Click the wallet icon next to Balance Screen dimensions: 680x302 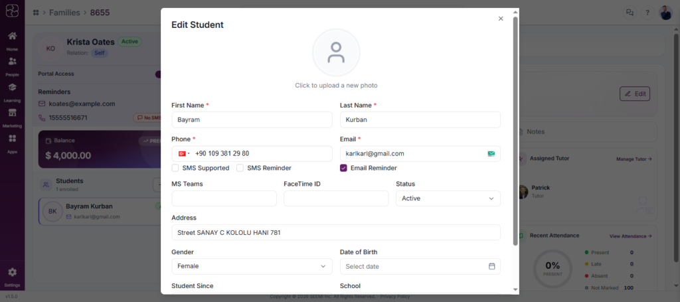(48, 141)
